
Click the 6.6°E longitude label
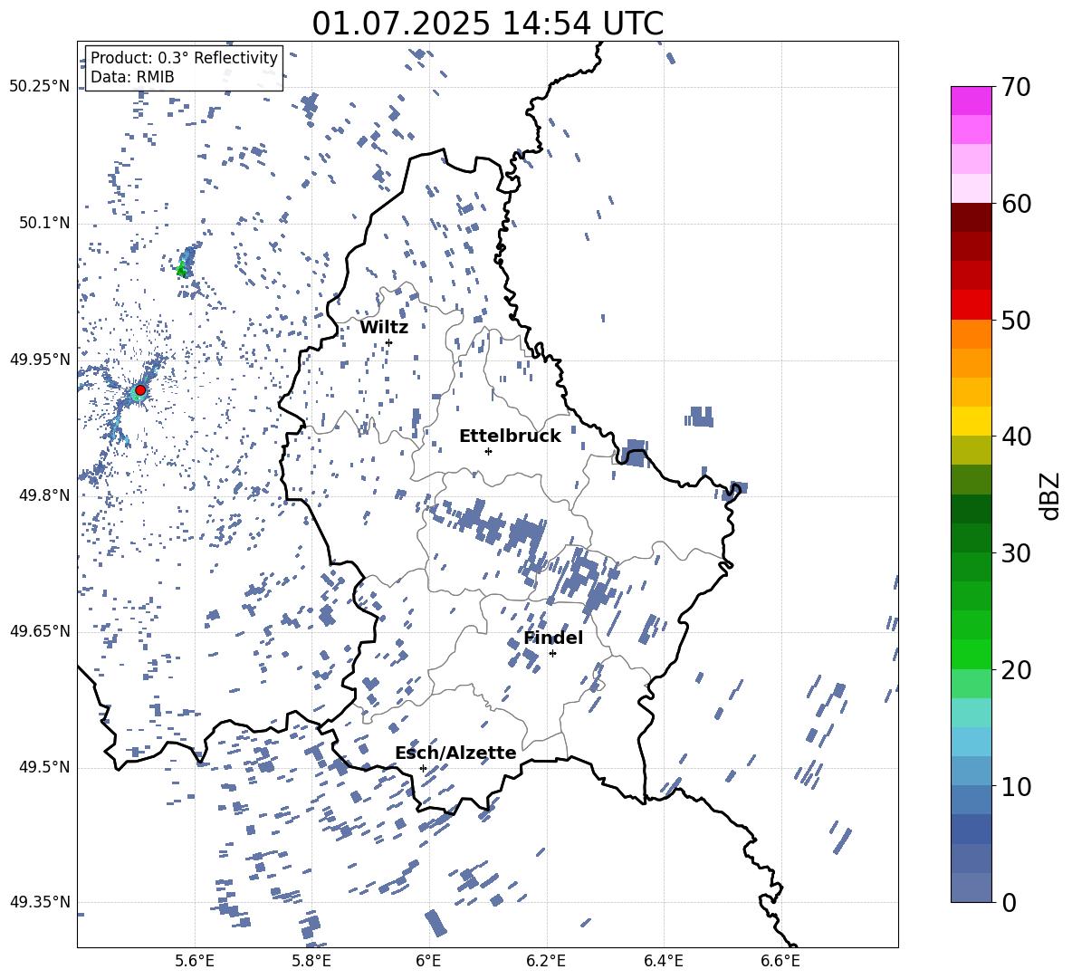[780, 961]
